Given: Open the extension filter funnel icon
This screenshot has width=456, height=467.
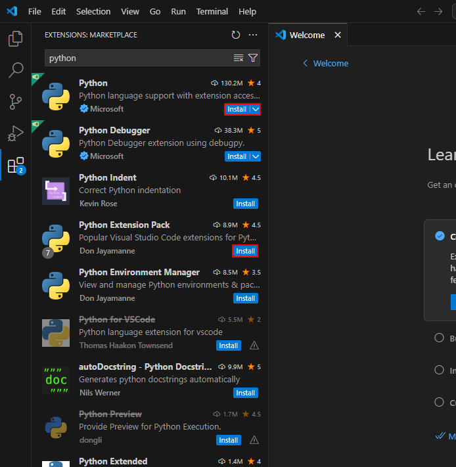Looking at the screenshot, I should coord(253,58).
